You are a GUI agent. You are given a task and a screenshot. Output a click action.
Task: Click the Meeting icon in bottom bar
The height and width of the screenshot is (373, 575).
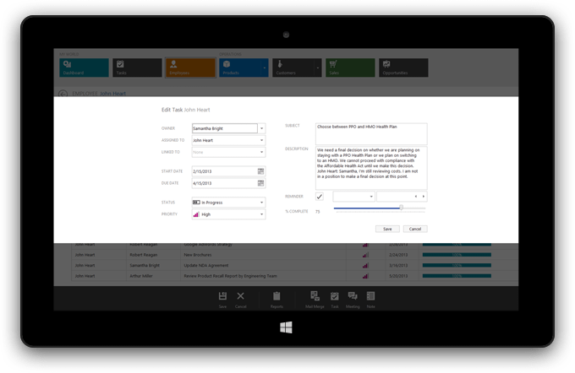[x=353, y=297]
